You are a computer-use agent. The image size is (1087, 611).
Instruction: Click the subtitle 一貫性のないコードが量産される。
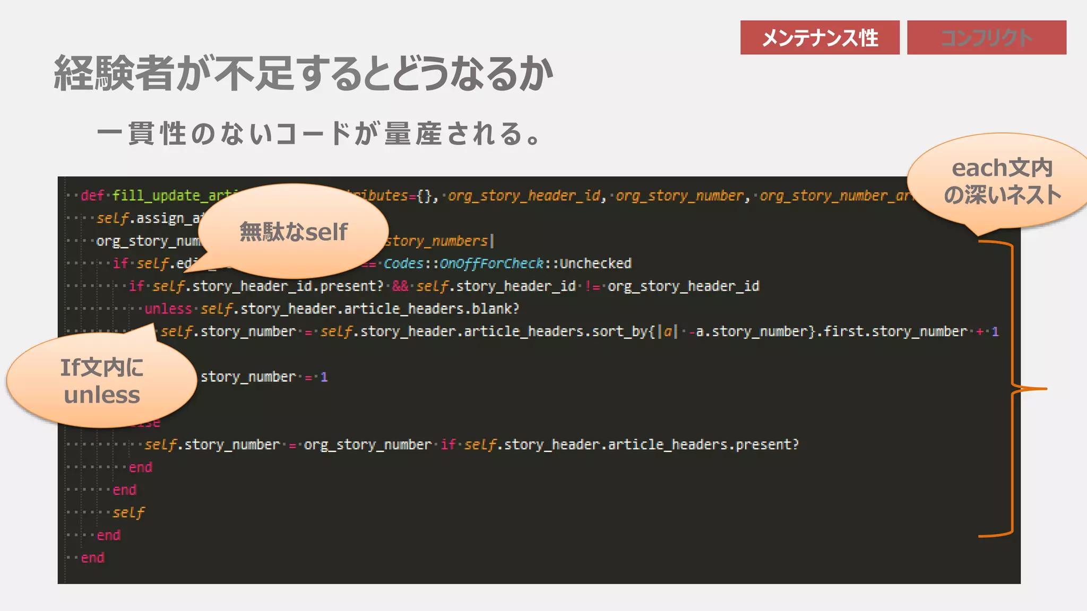(x=318, y=133)
